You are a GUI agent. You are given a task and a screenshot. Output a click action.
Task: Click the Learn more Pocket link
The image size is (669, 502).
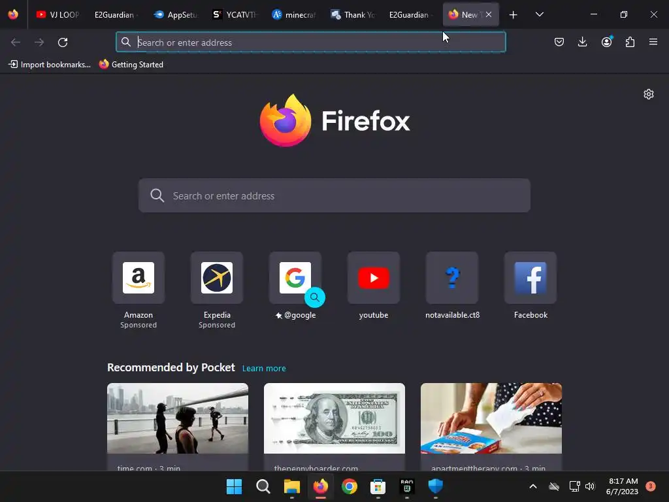click(264, 369)
